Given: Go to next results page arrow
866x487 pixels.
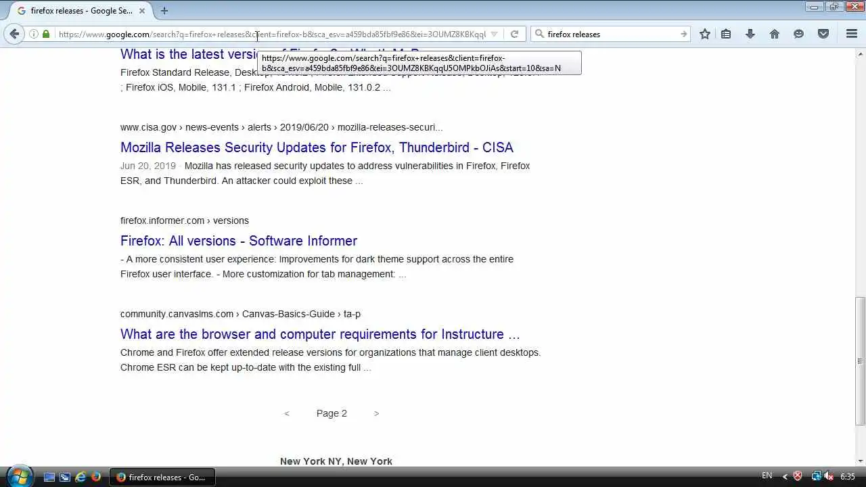Looking at the screenshot, I should pos(376,413).
